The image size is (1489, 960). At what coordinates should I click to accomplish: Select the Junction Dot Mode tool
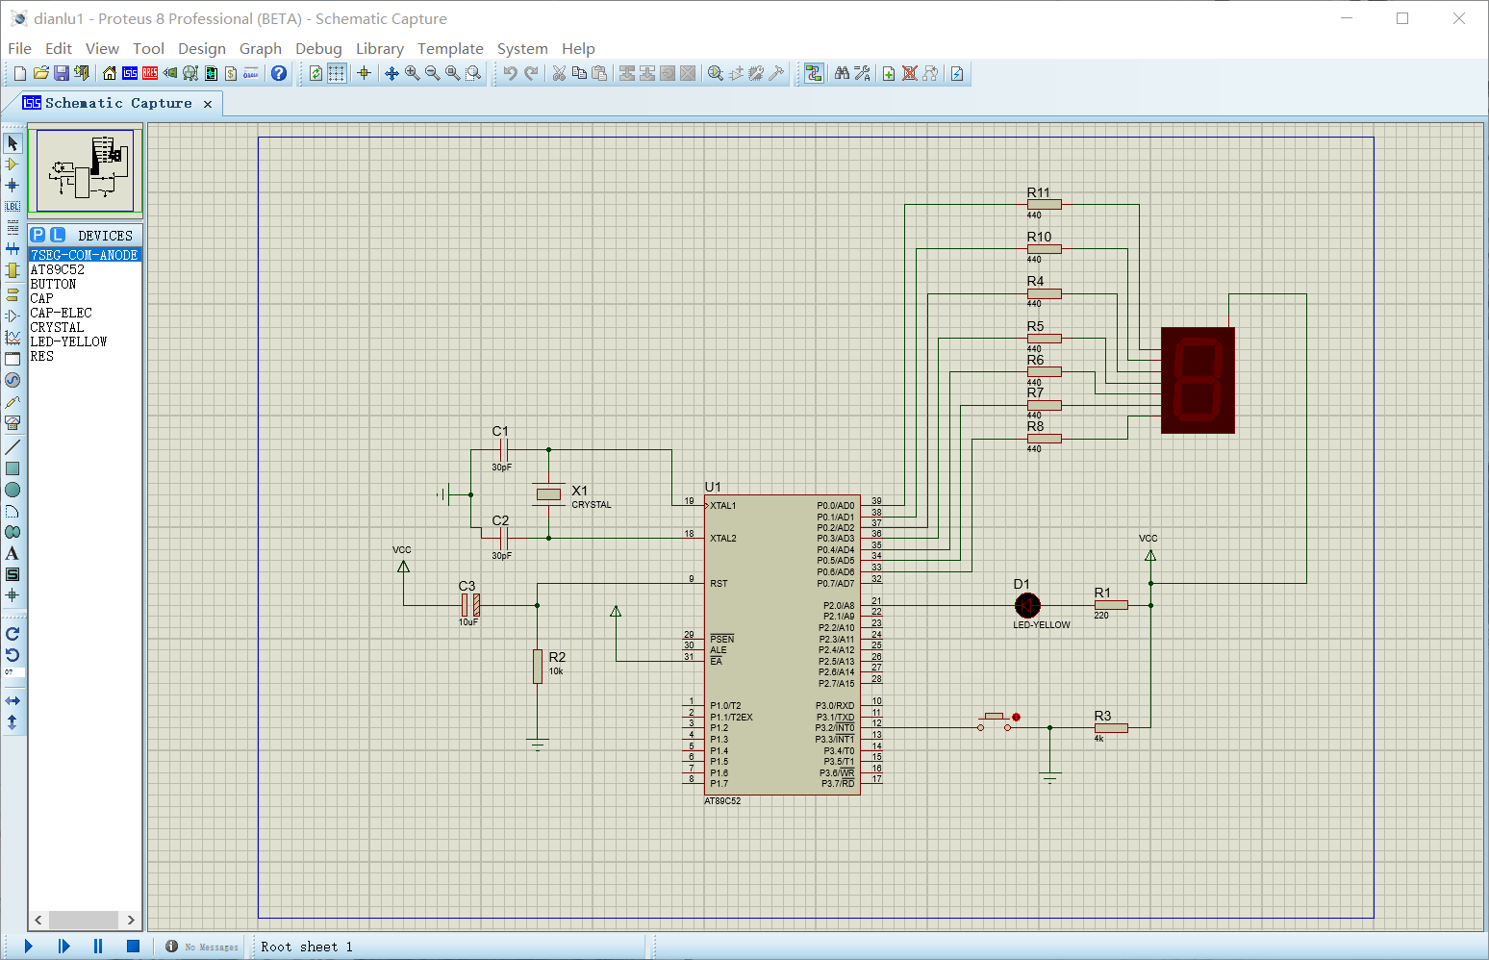pos(13,185)
